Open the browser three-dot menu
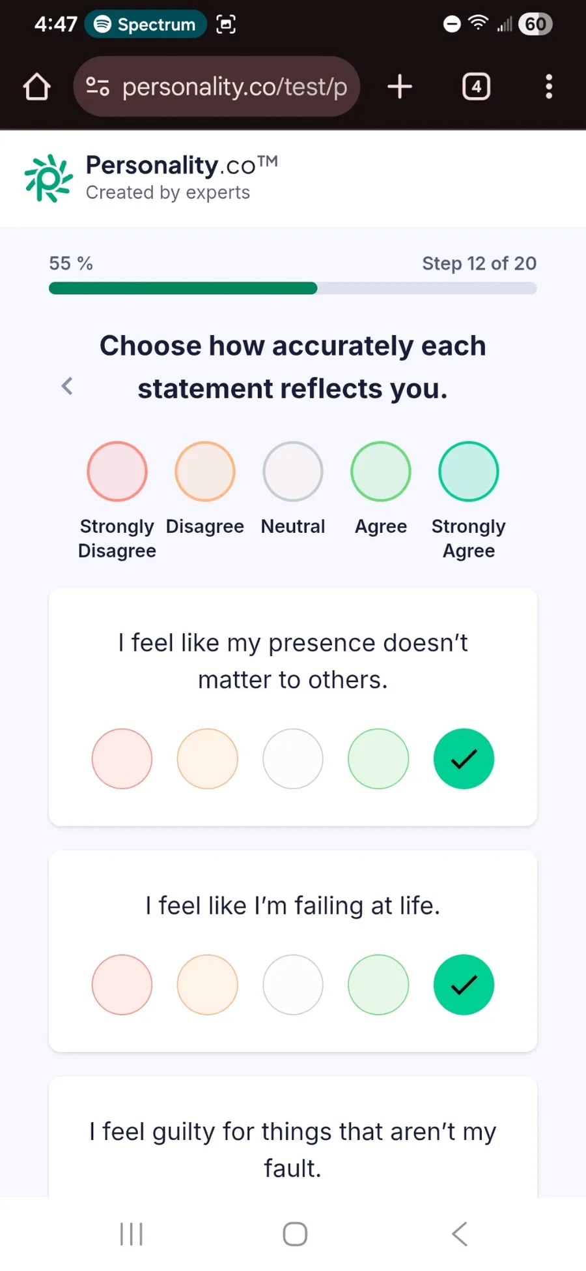 (549, 87)
